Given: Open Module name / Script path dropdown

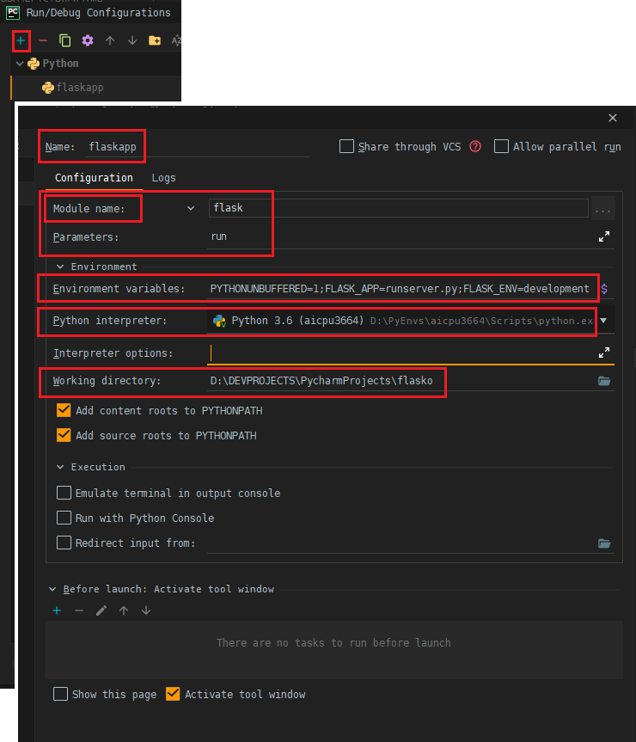Looking at the screenshot, I should pyautogui.click(x=191, y=208).
